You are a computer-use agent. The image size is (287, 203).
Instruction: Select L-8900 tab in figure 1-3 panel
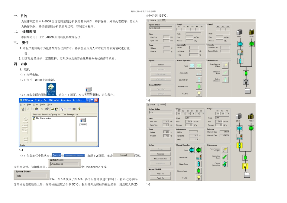pos(161,105)
